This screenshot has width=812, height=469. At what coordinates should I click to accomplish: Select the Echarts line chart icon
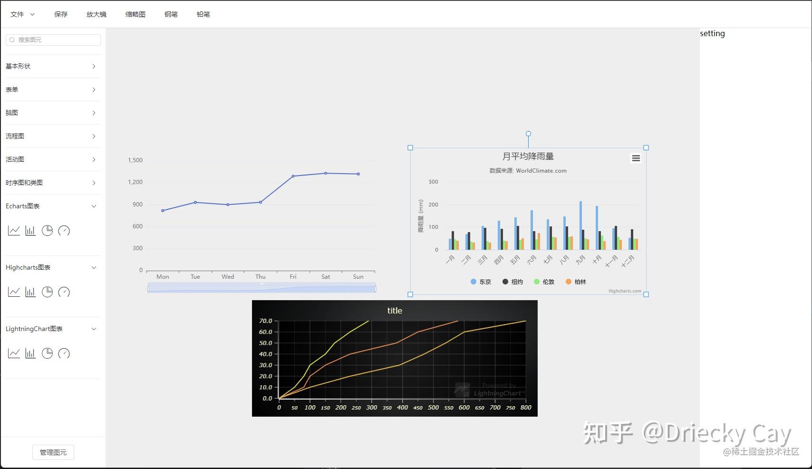coord(14,230)
